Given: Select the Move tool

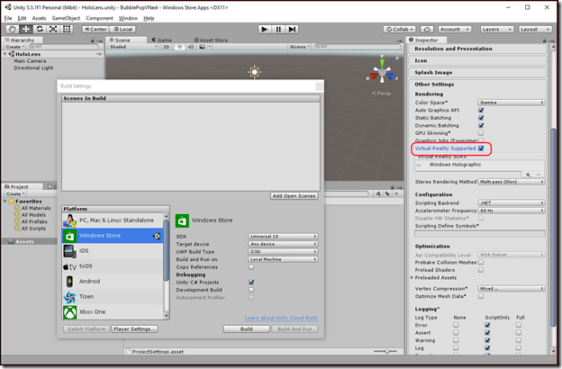Looking at the screenshot, I should tap(26, 29).
